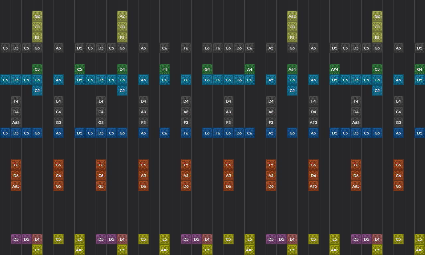This screenshot has height=255, width=425.
Task: Click cyan F6 between two cyan E6 notes
Action: tap(218, 80)
